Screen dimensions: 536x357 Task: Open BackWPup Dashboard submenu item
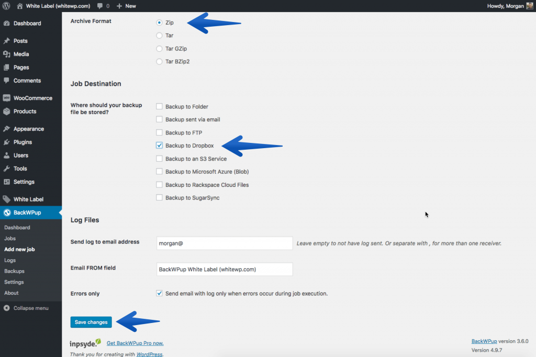pos(17,227)
